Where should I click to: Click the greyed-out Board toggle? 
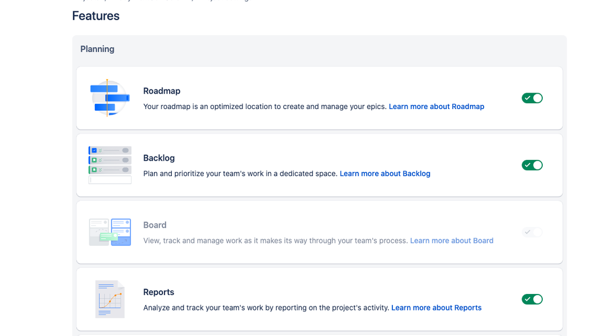click(x=532, y=232)
